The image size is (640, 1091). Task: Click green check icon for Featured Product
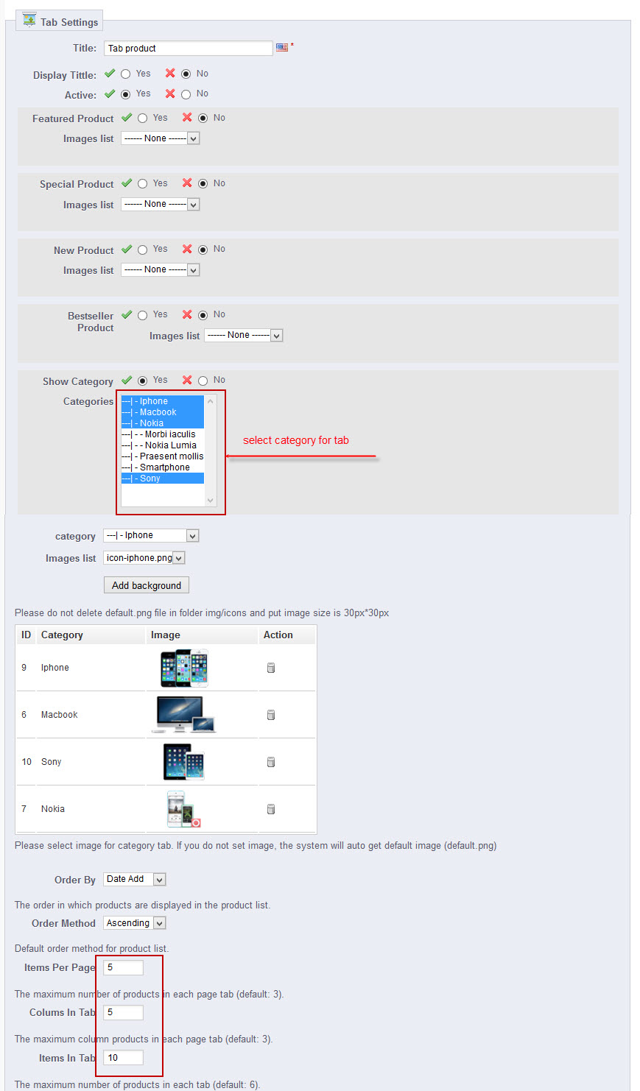pos(127,118)
